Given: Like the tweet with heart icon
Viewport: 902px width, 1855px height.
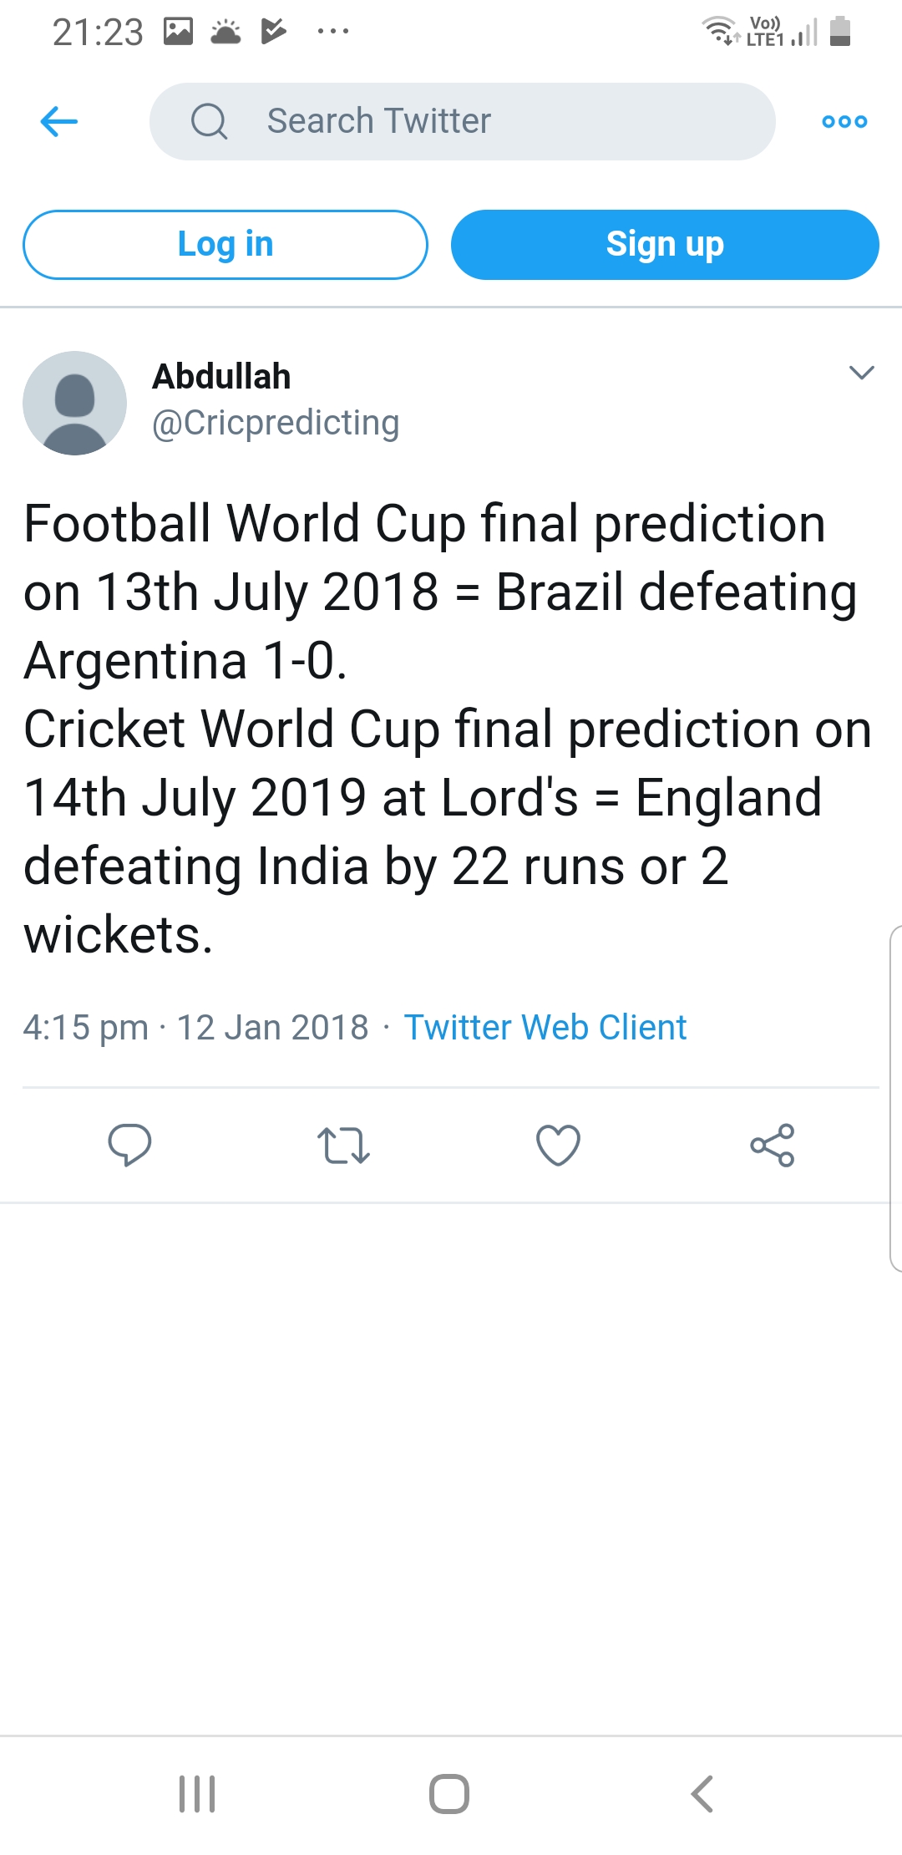Looking at the screenshot, I should click(x=558, y=1146).
